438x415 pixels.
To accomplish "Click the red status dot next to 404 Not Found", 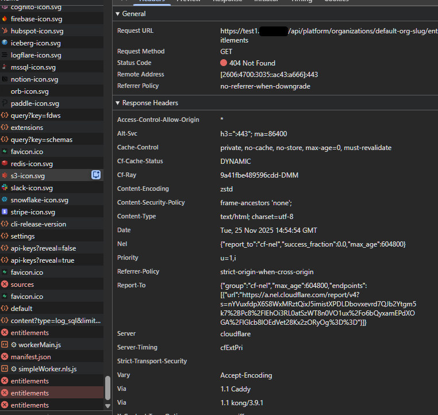I will point(224,63).
